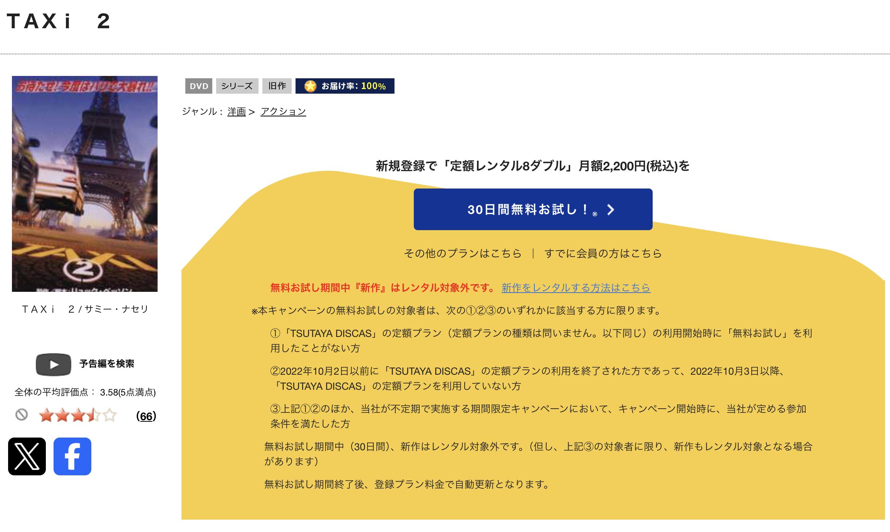Click the chevron arrow on the trial button
The width and height of the screenshot is (890, 532).
tap(610, 210)
